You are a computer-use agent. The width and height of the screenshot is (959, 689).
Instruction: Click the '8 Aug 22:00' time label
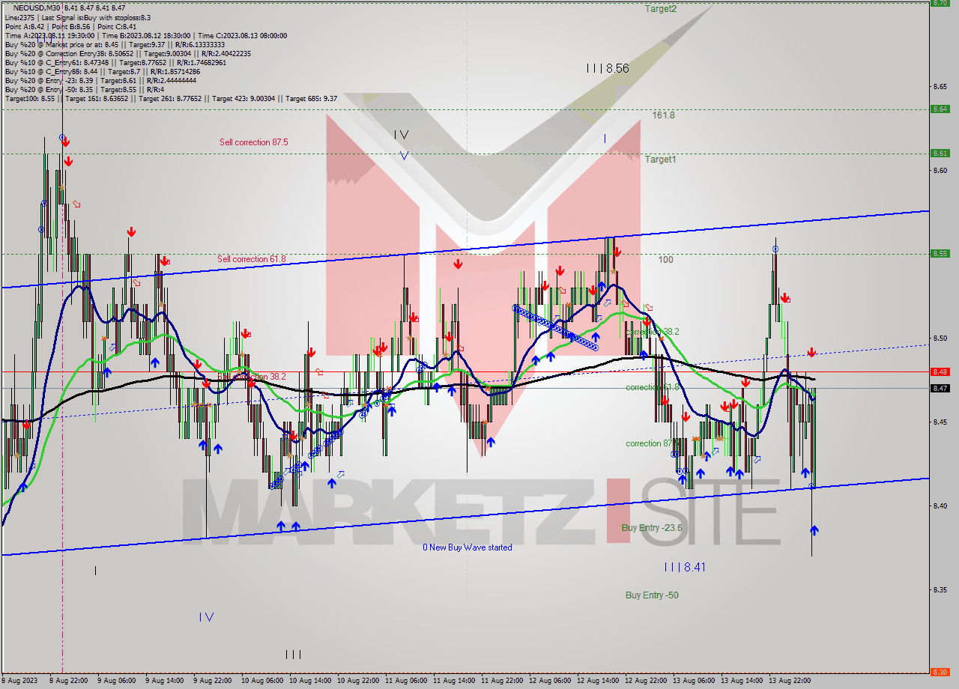coord(68,681)
